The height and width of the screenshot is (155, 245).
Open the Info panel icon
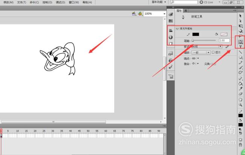coord(171,37)
